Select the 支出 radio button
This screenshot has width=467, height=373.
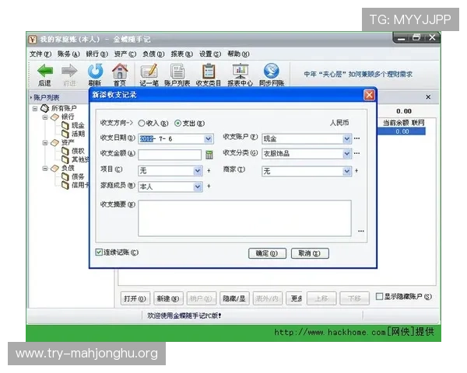[177, 123]
